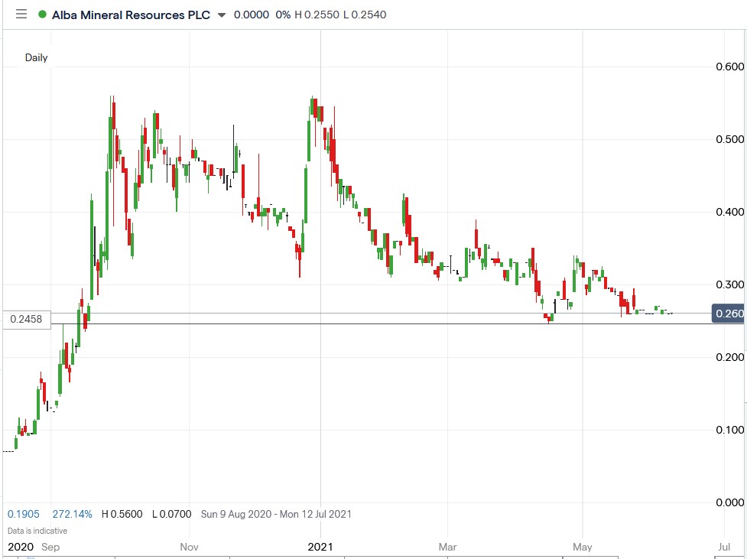Select the opening price 0.1905

click(24, 514)
